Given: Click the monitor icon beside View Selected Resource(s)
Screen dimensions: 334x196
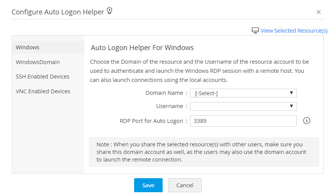Looking at the screenshot, I should (x=255, y=30).
